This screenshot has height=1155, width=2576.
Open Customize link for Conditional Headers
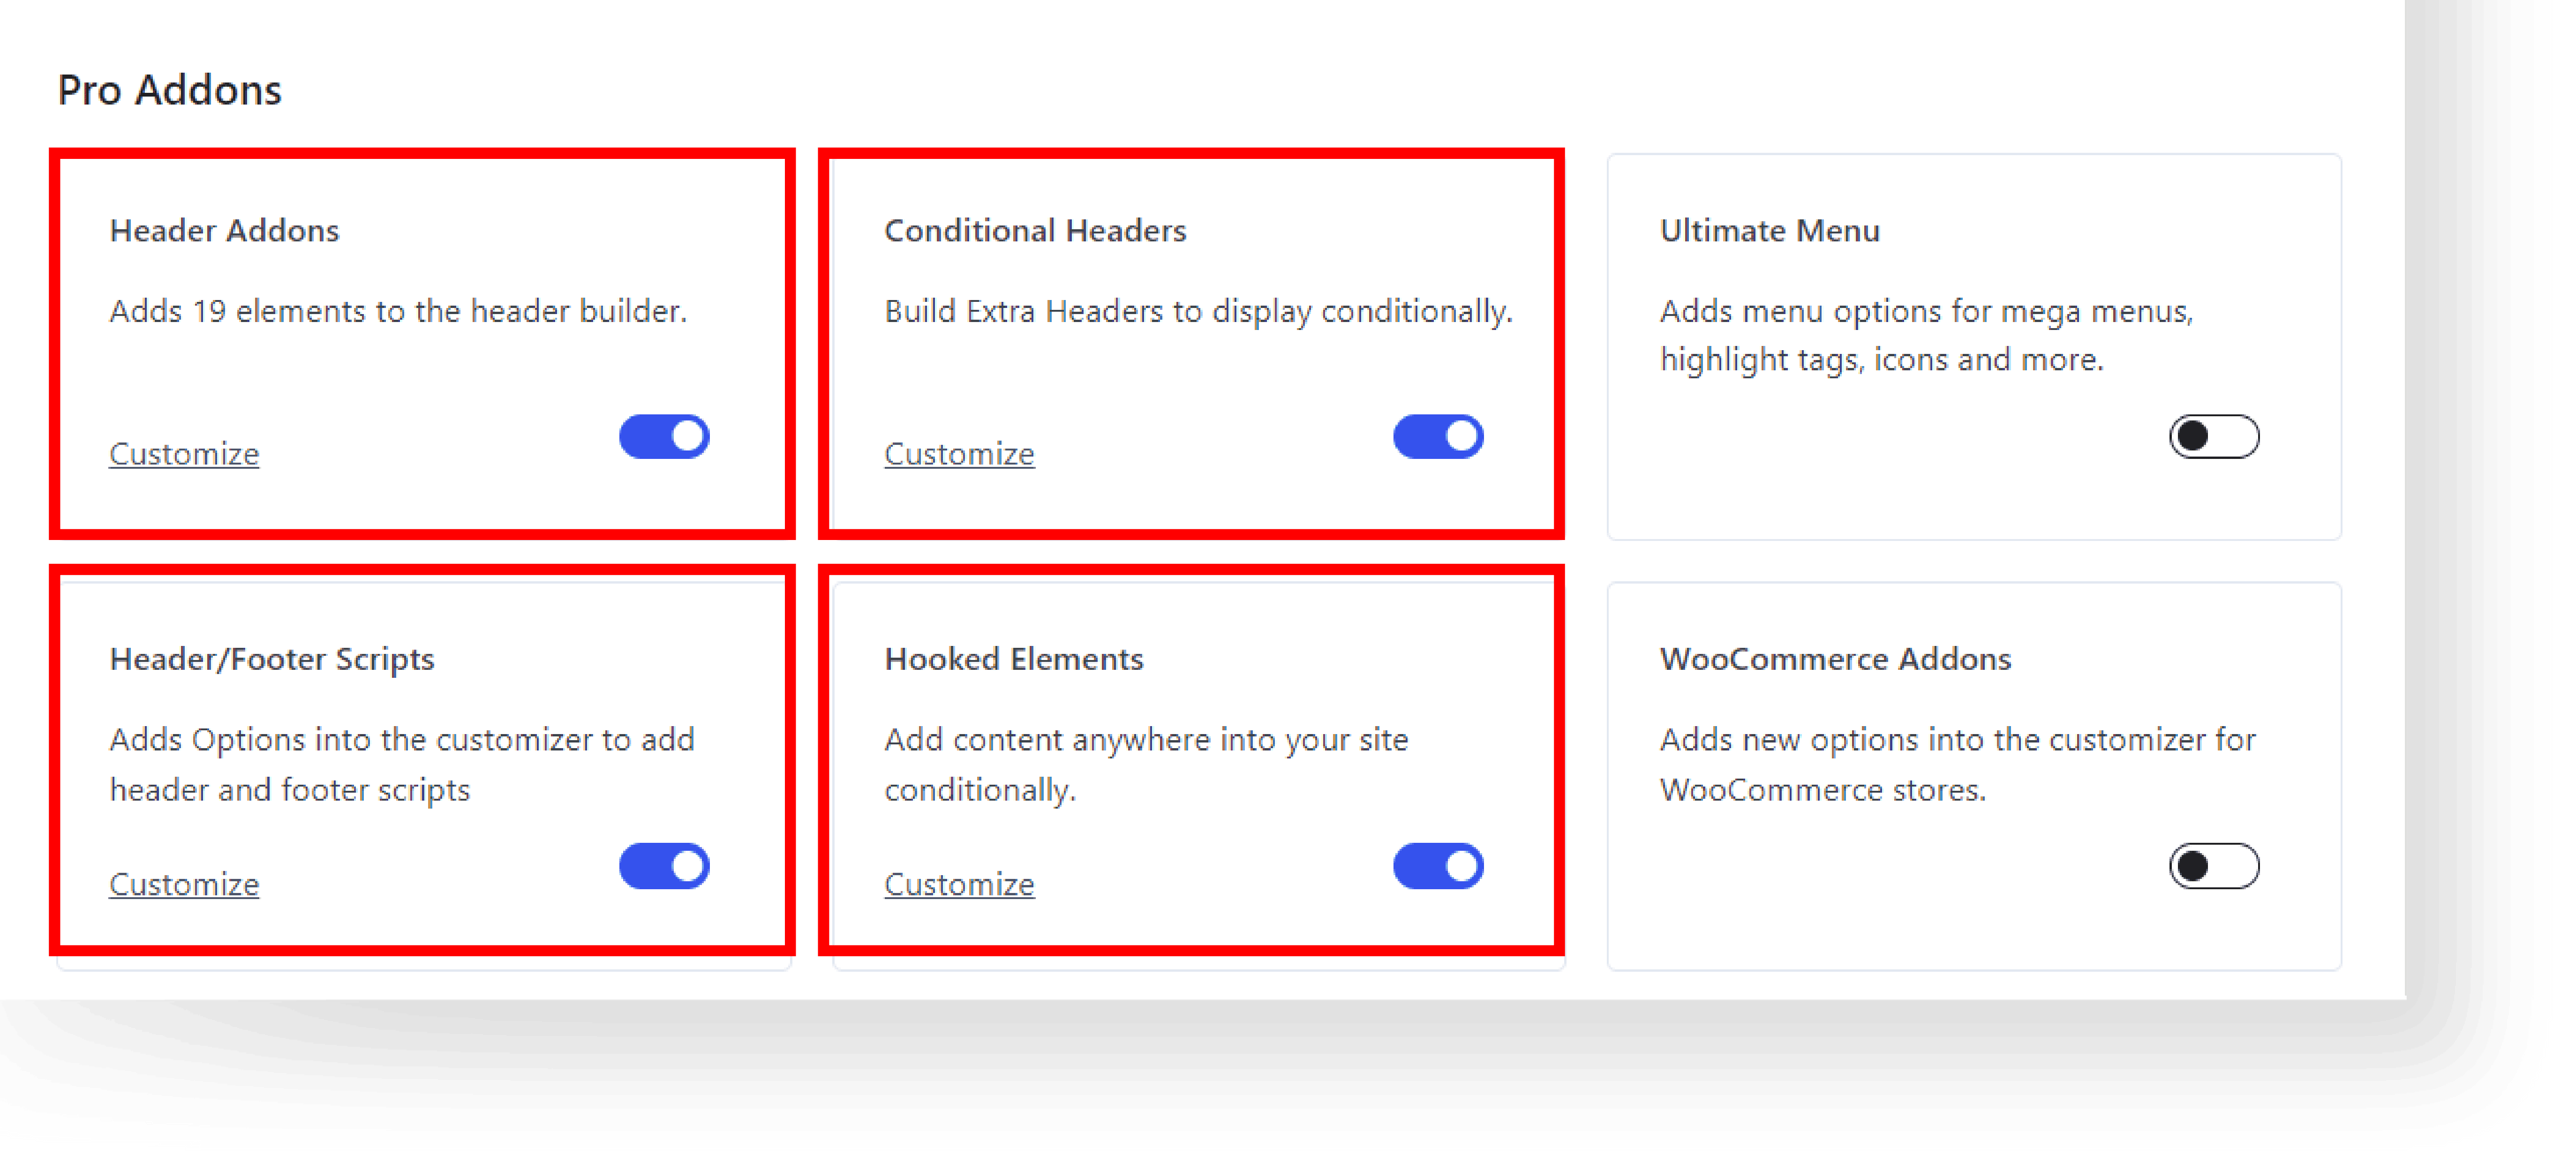tap(959, 454)
